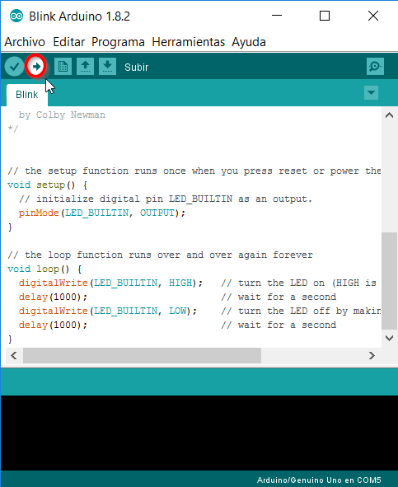
Task: Close the Arduino window
Action: click(x=373, y=16)
